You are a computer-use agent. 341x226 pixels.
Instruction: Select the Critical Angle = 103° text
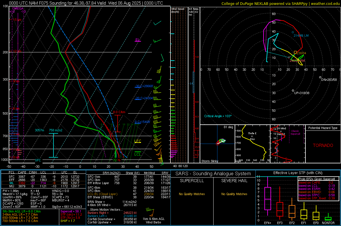pos(218,116)
